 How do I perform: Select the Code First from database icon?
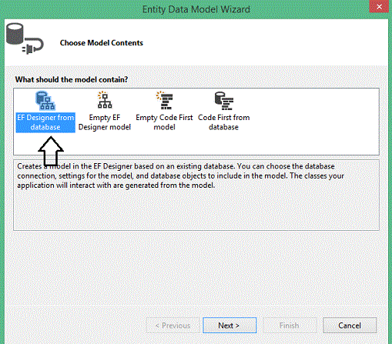224,101
